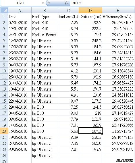Viewport: 135px width, 163px height.
Task: Select row 10 header
Action: pyautogui.click(x=4, y=71)
